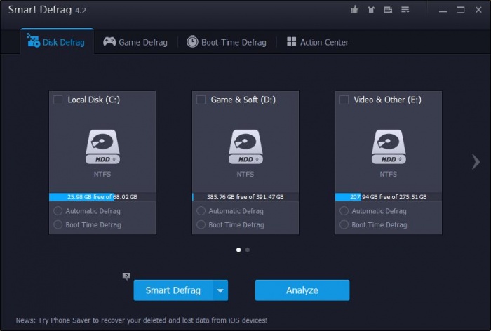Open the skin (shirt) icon
This screenshot has width=491, height=331.
point(371,10)
